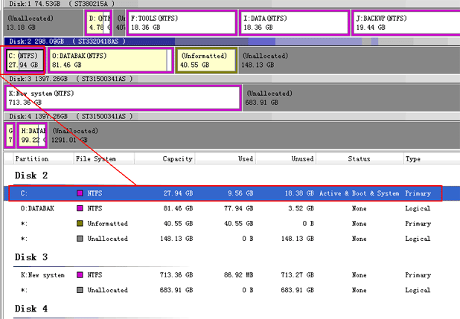Screen dimensions: 460x319
Task: Click the Disk:2 298.09GB header bar
Action: [x=231, y=42]
